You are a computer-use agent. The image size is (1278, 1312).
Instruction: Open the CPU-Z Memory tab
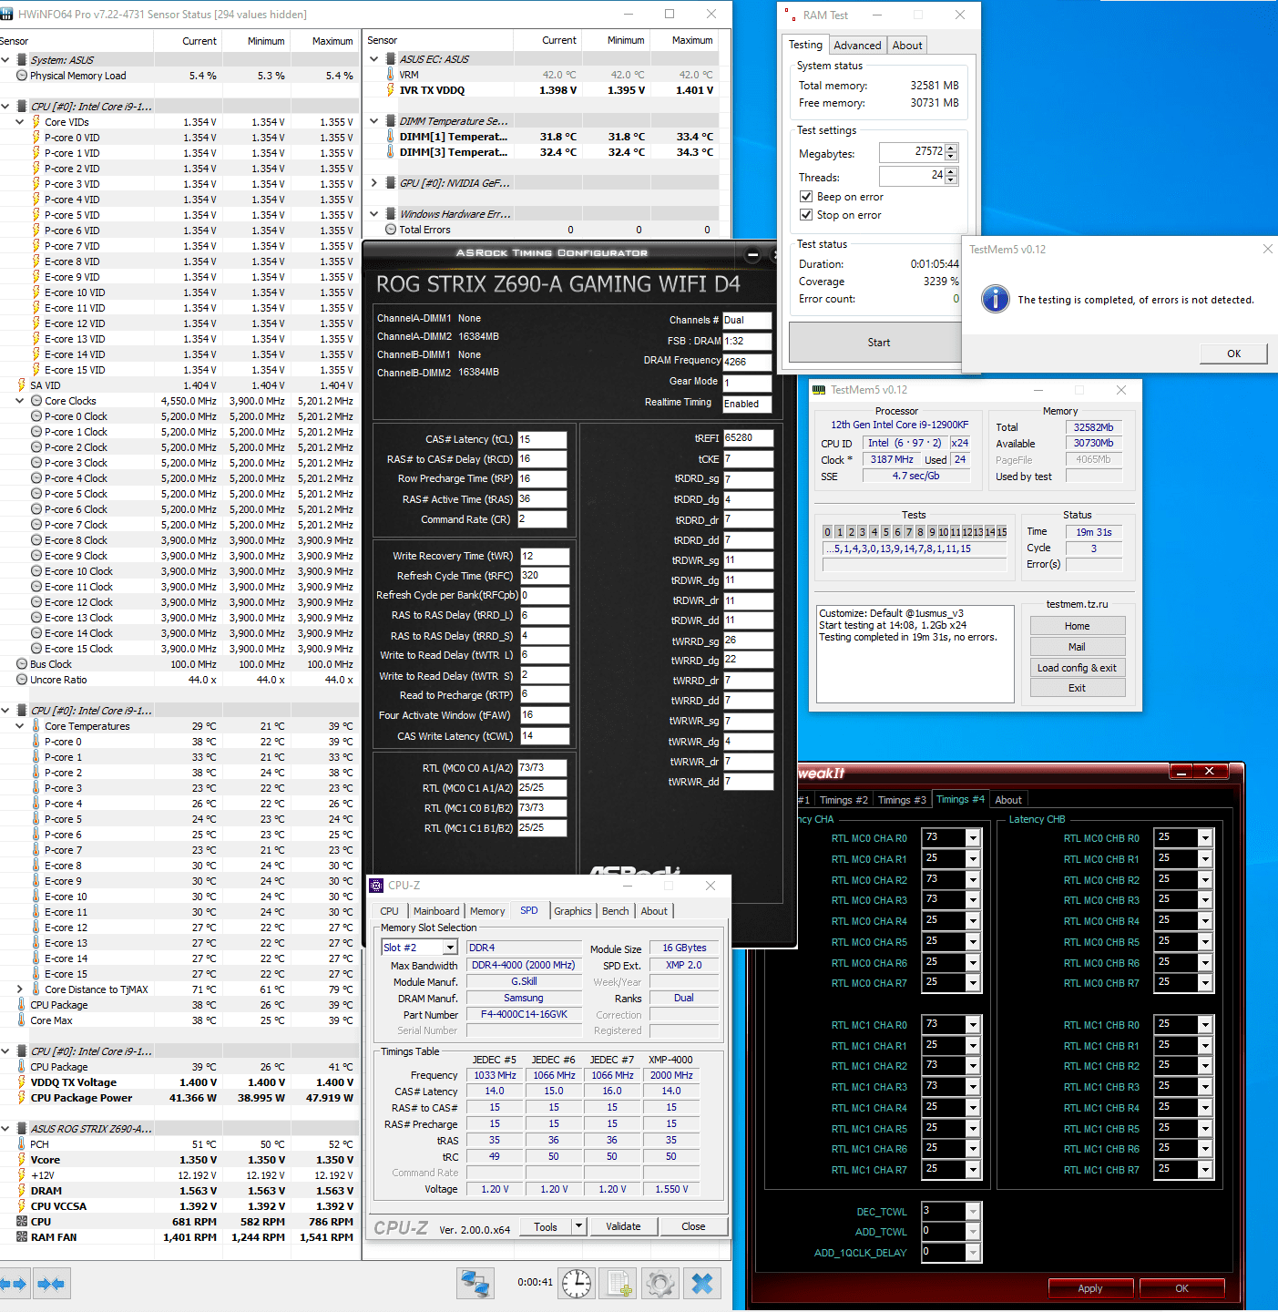point(487,911)
